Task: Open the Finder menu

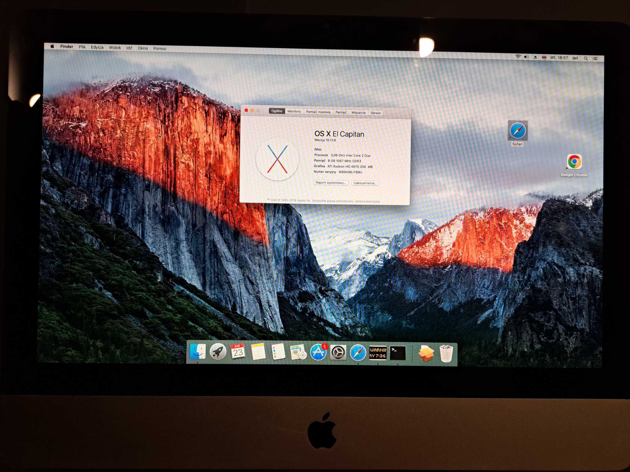Action: (67, 47)
